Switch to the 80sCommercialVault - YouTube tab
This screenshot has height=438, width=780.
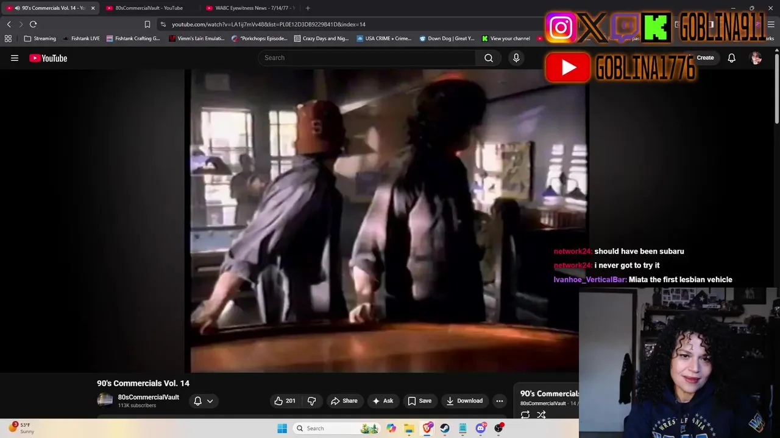149,8
